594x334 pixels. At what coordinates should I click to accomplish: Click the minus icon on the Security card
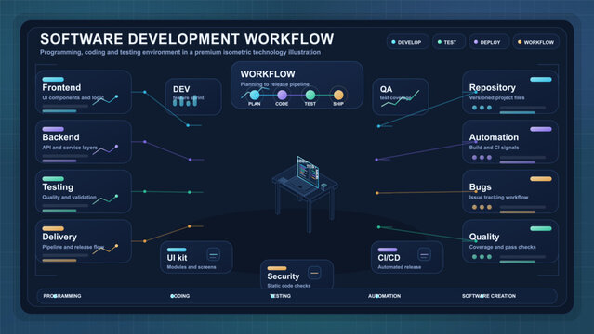click(x=314, y=273)
